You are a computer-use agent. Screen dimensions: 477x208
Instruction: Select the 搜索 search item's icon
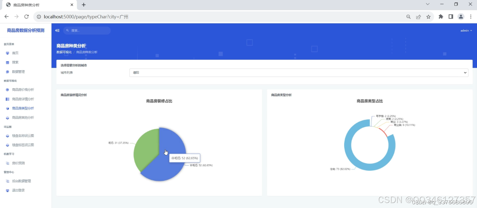(x=8, y=62)
